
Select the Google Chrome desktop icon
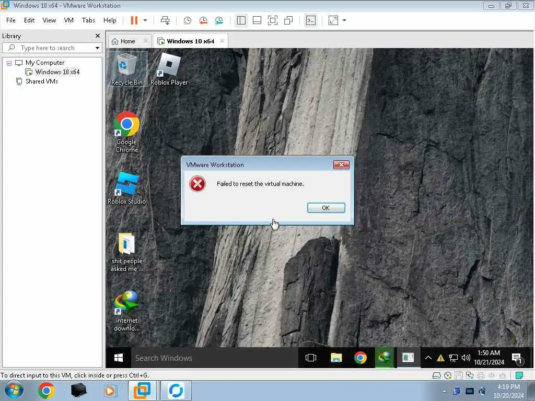[x=126, y=132]
